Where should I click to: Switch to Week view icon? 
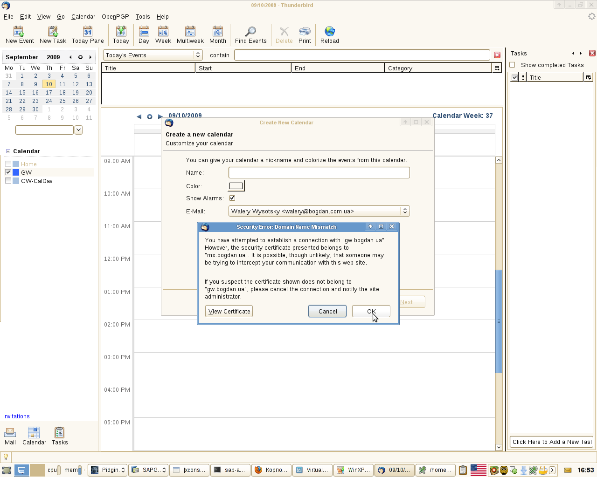(163, 31)
